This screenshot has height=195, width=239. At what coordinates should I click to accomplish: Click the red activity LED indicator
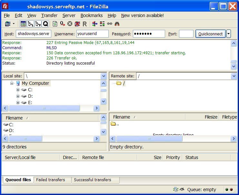(x=231, y=190)
